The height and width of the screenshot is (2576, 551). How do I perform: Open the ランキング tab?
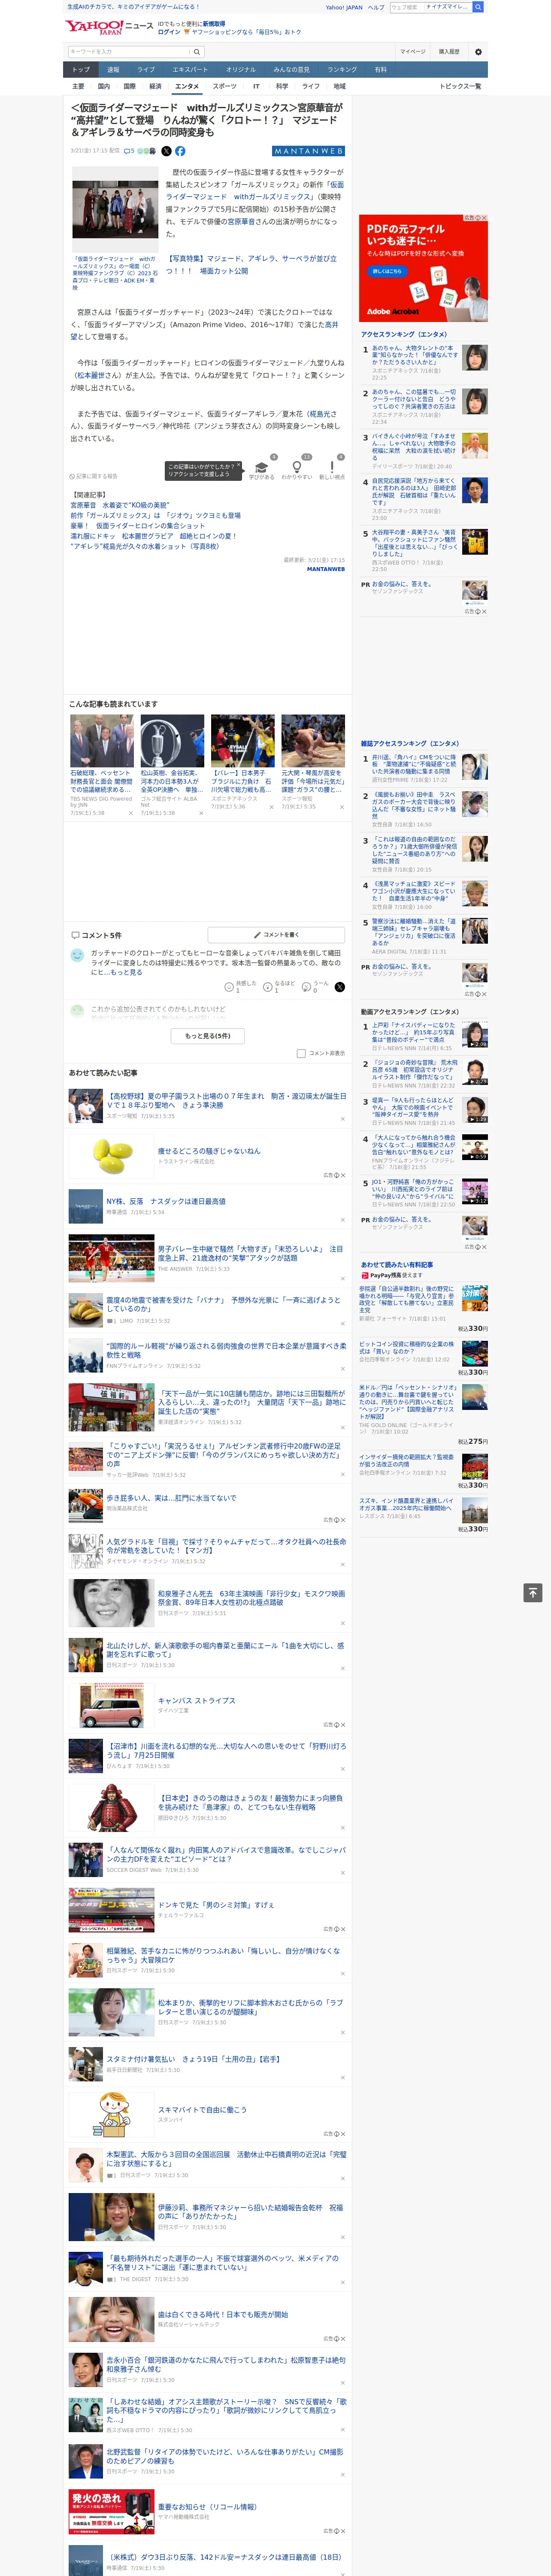342,70
